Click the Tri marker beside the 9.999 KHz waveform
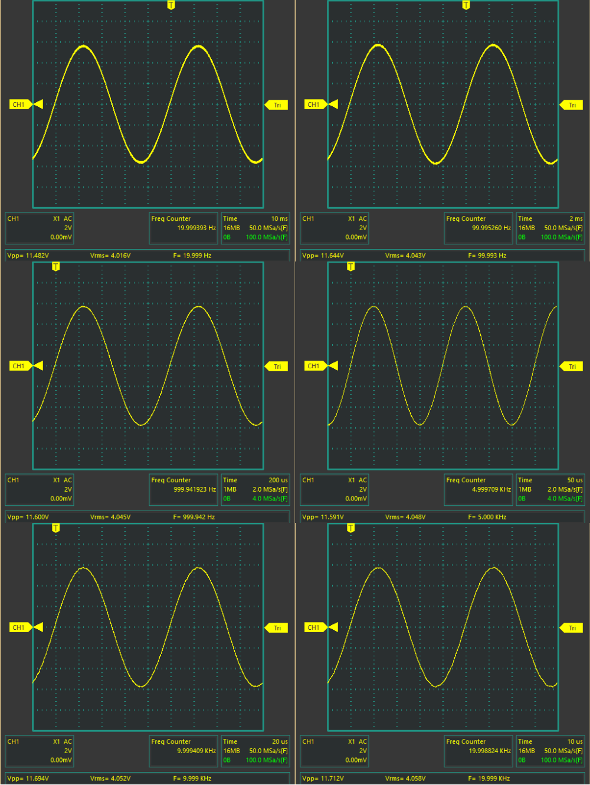 [x=276, y=628]
